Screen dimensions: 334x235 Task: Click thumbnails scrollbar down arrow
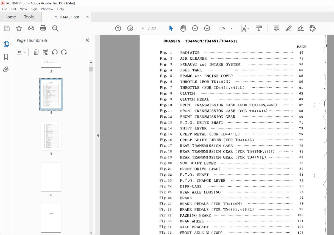pyautogui.click(x=91, y=233)
